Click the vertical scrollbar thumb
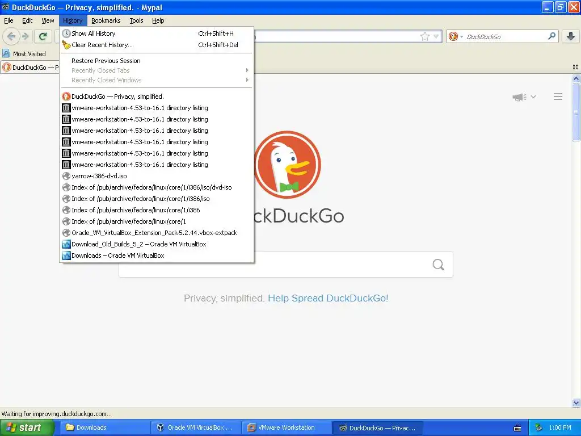This screenshot has height=436, width=581. (576, 112)
